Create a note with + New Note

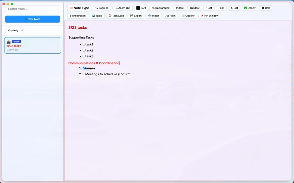click(x=33, y=19)
